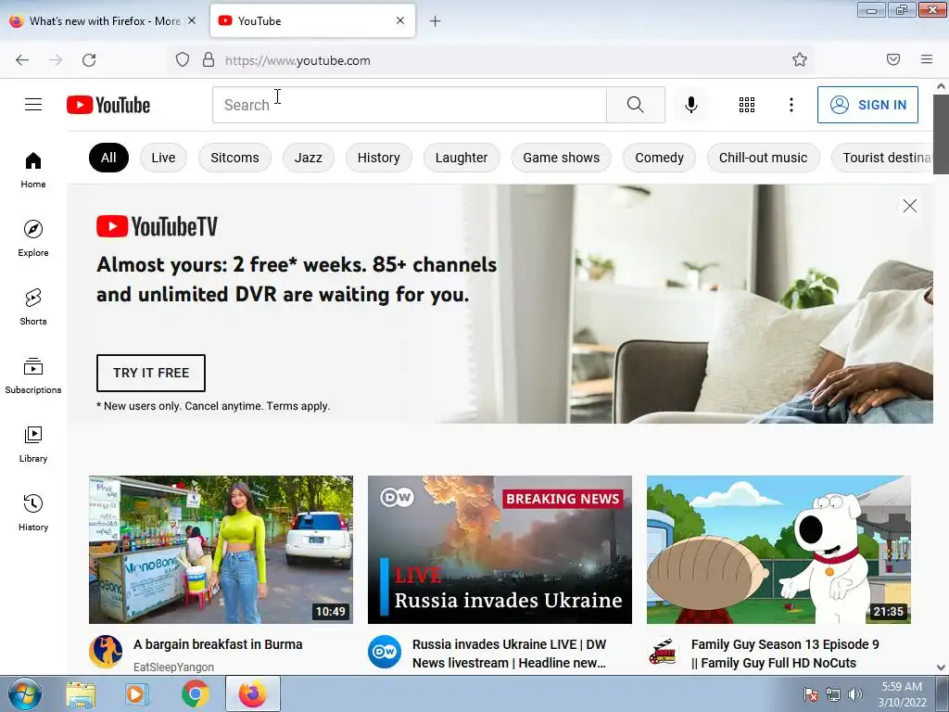Screen dimensions: 949x712
Task: Open Windows Media Player from the taskbar
Action: pyautogui.click(x=137, y=693)
